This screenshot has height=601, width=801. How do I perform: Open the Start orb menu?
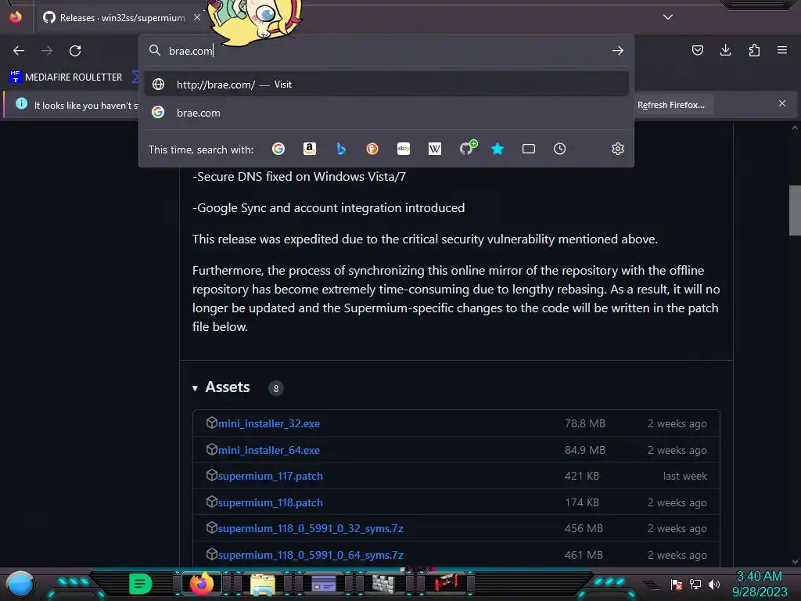tap(20, 584)
